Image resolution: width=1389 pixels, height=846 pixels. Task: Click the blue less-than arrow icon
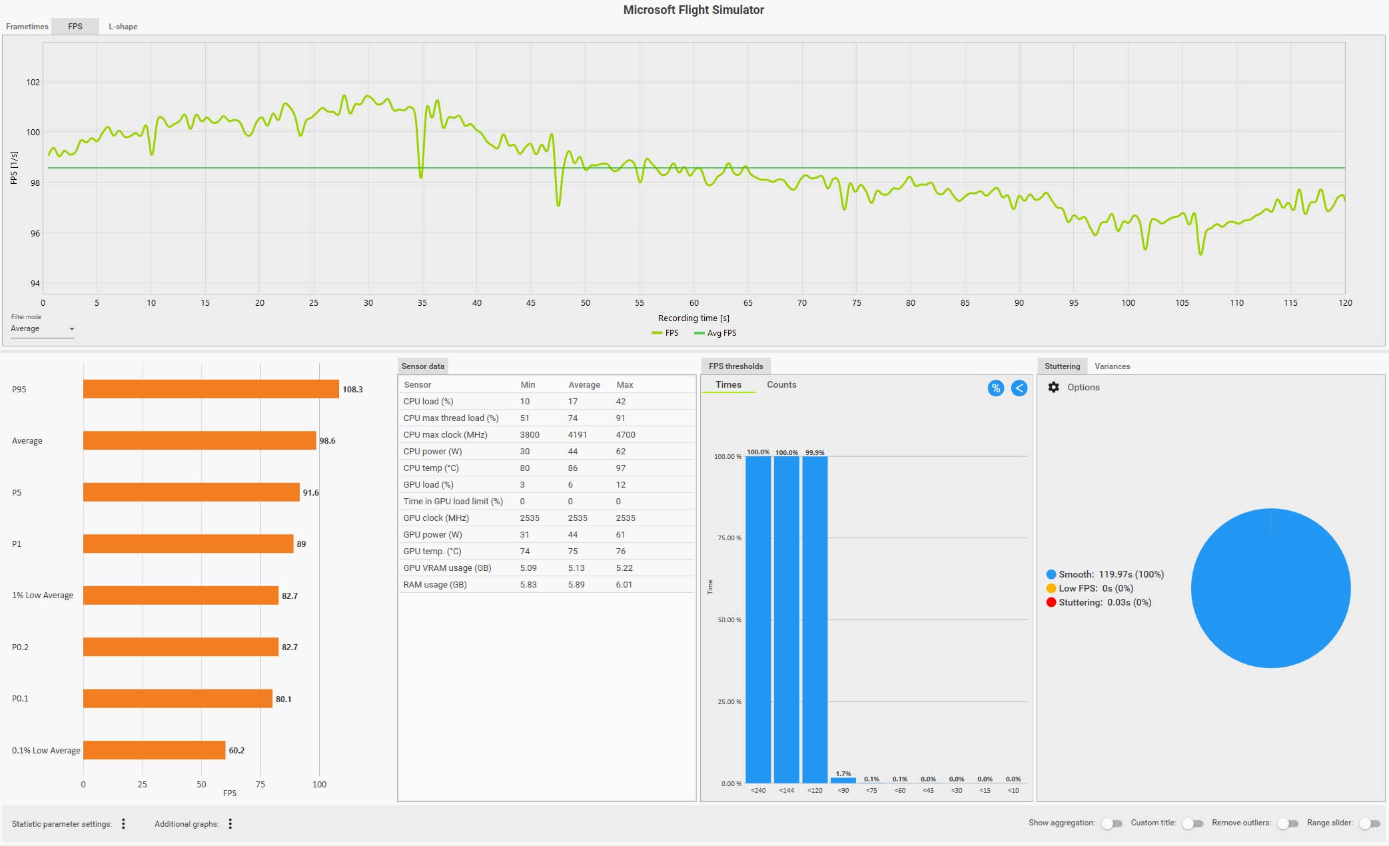point(1019,388)
